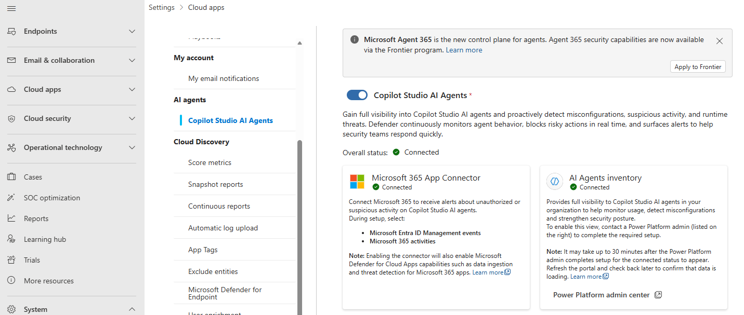This screenshot has width=744, height=315.
Task: Click the Reports chart icon
Action: coord(11,218)
